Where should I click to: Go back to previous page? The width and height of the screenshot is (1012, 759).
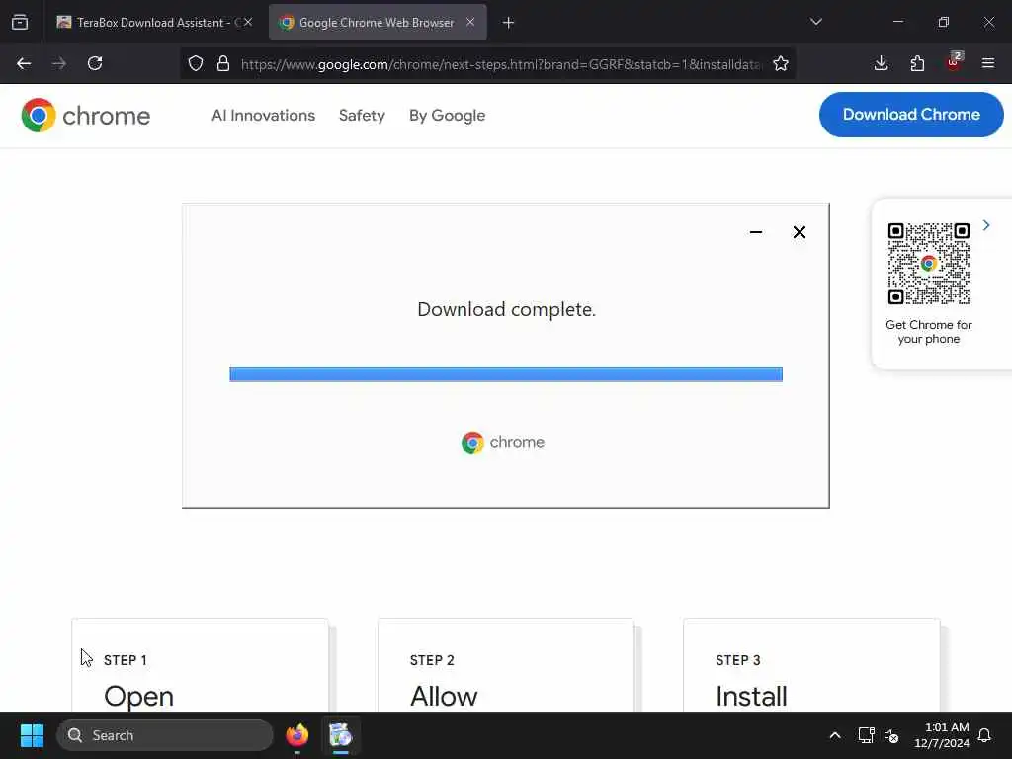point(24,63)
